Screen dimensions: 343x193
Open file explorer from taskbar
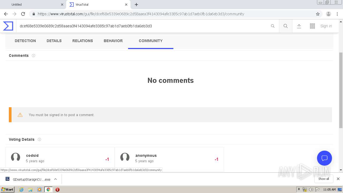click(30, 190)
